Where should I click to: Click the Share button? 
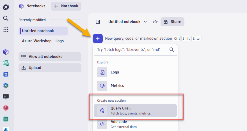(172, 22)
